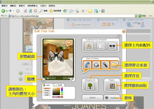Click the IE Favorites star button
Viewport: 154px width, 109px height.
pos(55,11)
